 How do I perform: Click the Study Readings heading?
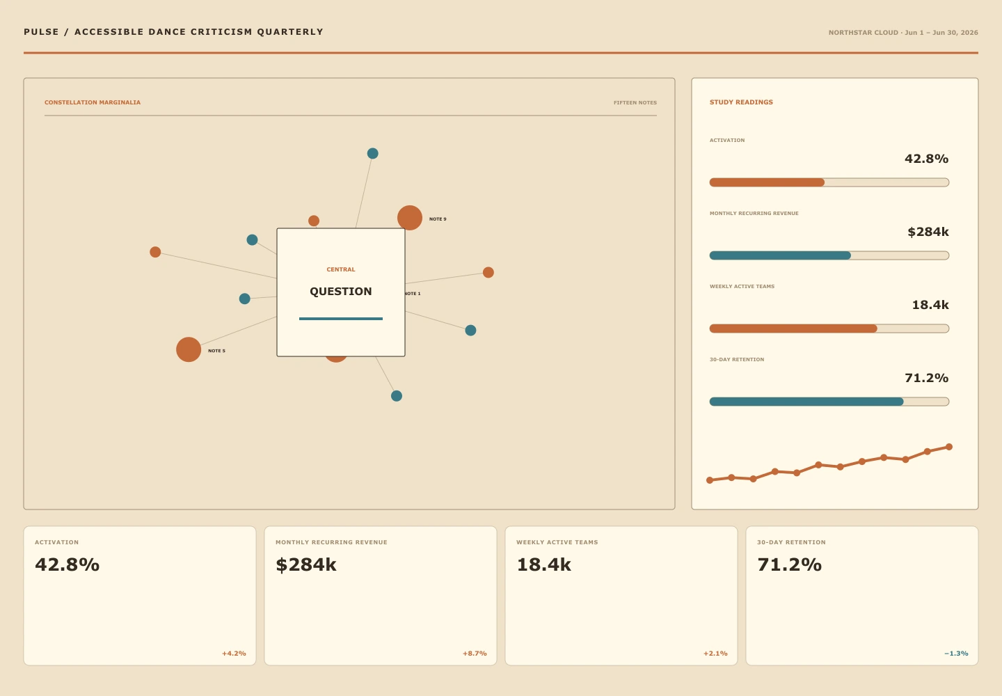[x=741, y=102]
